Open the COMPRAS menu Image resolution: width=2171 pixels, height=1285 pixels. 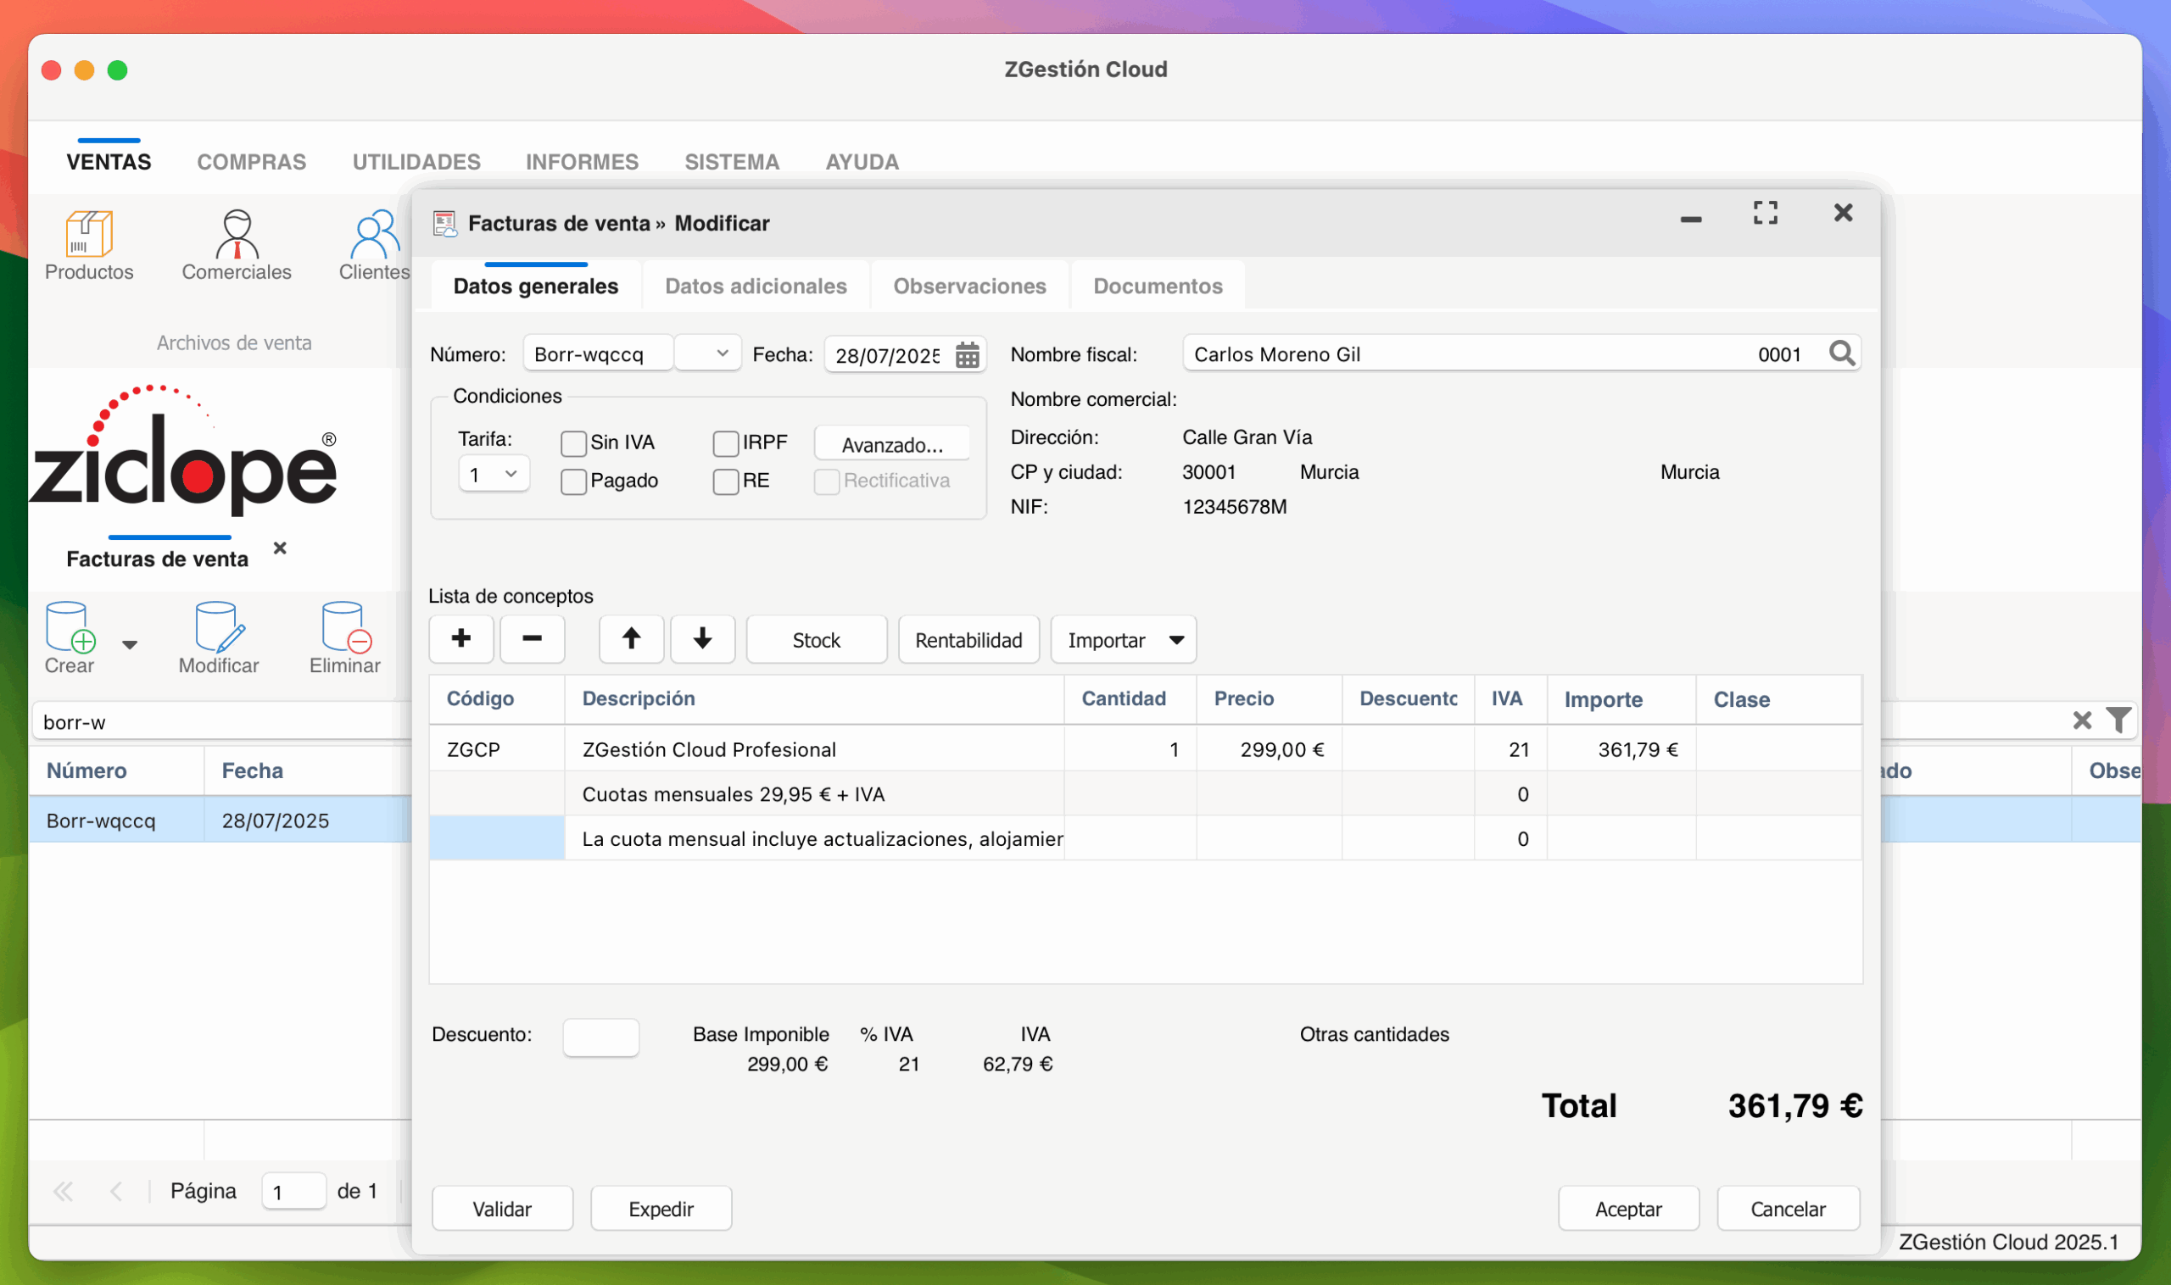(251, 162)
